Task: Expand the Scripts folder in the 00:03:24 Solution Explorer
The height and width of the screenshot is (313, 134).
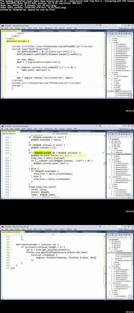Action: click(x=110, y=72)
